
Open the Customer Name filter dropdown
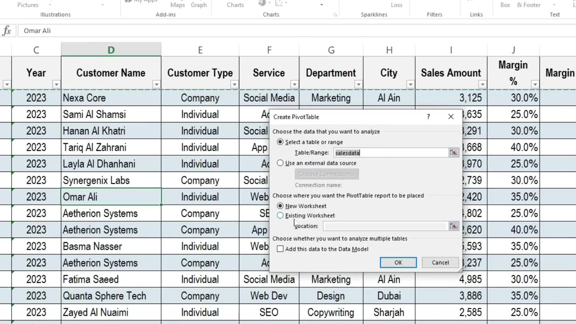tap(156, 84)
